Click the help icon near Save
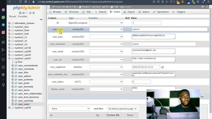 tap(51, 115)
